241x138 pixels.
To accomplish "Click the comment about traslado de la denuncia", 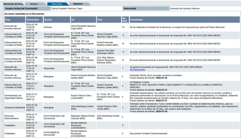I will point(177,27).
